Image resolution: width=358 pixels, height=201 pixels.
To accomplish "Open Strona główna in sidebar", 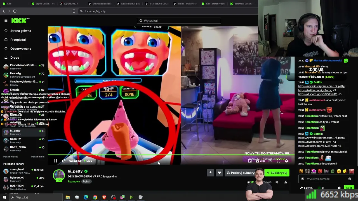I will [24, 31].
